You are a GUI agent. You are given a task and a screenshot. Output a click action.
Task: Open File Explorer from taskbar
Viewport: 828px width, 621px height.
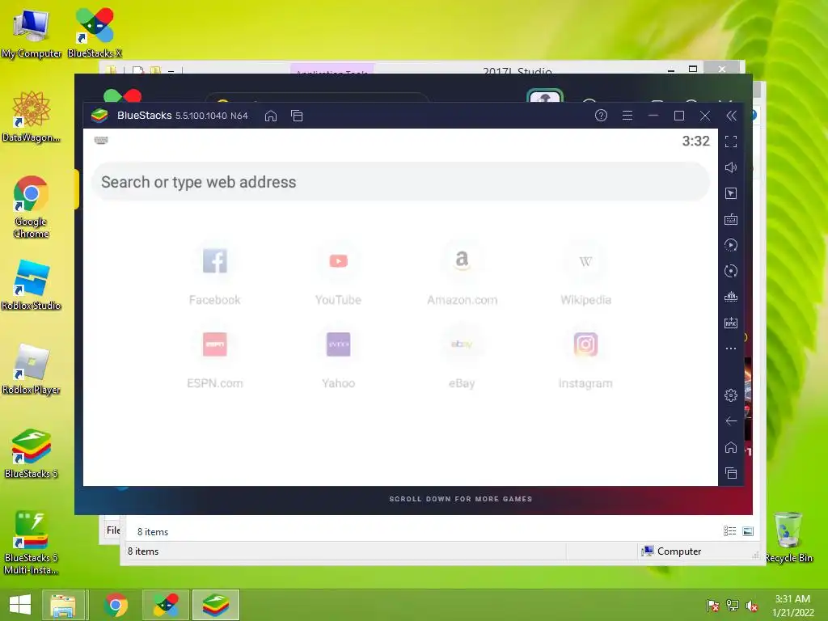click(63, 605)
